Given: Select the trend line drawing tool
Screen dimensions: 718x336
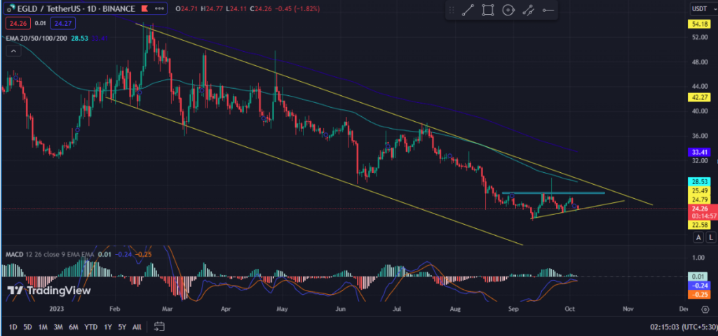Looking at the screenshot, I should pos(468,10).
